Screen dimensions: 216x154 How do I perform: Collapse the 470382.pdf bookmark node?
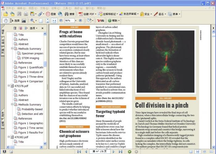click(9, 137)
